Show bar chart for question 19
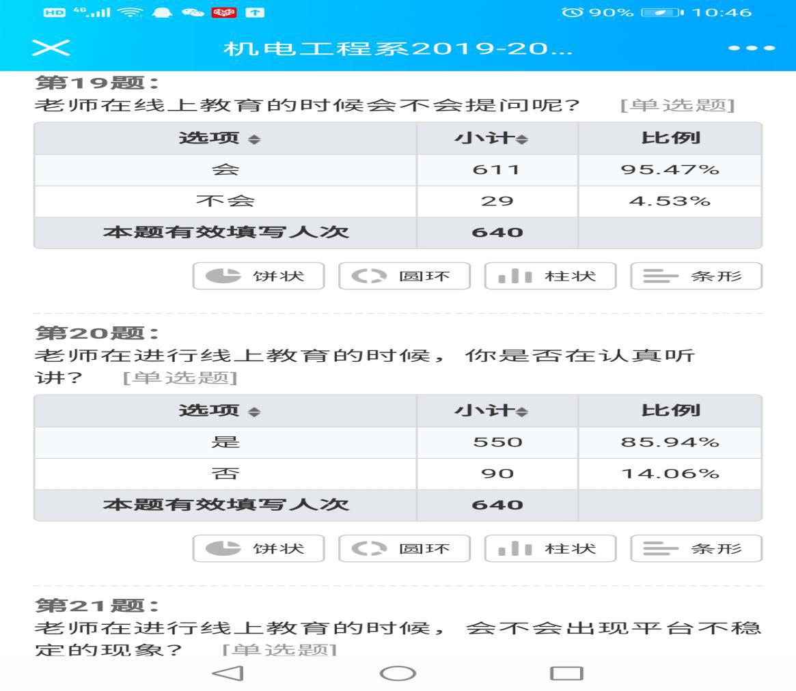This screenshot has height=691, width=796. 695,276
